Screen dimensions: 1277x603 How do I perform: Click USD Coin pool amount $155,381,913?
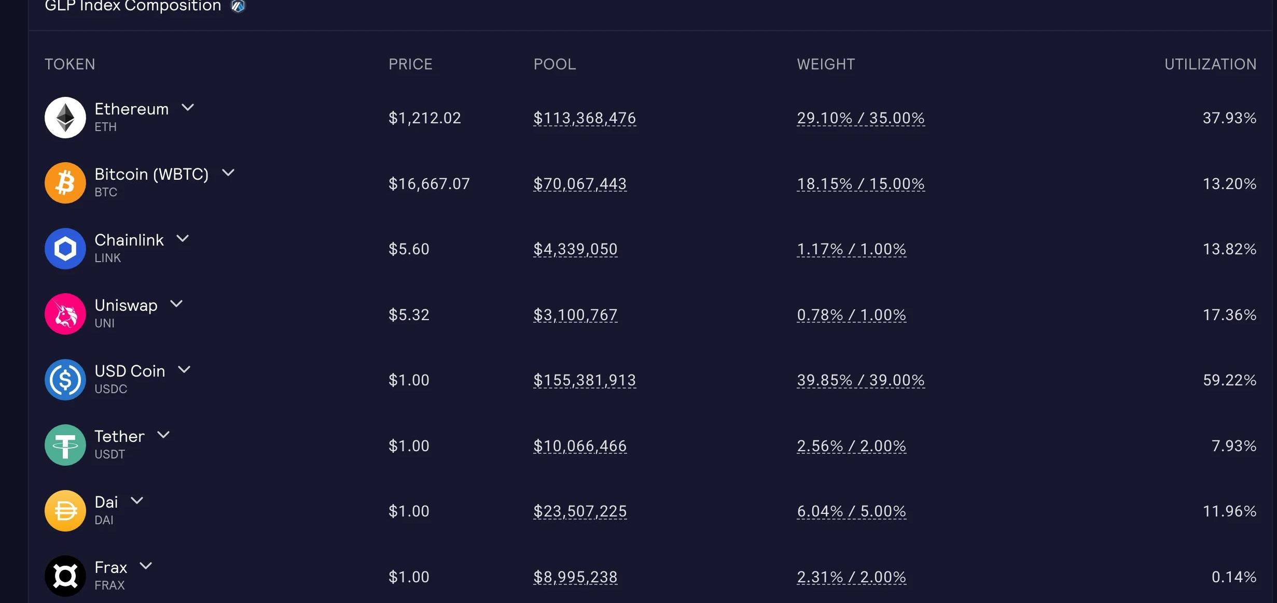coord(585,380)
